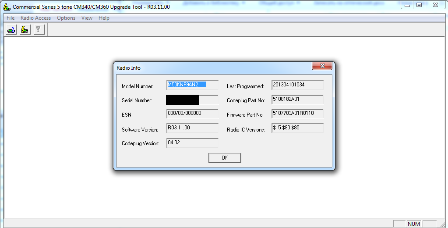Screen dimensions: 448x228
Task: Click the ESN field 000/00/000000
Action: click(x=192, y=114)
